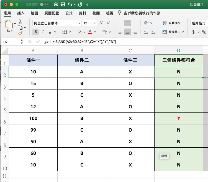Click the Increase Indent icon

153,32
